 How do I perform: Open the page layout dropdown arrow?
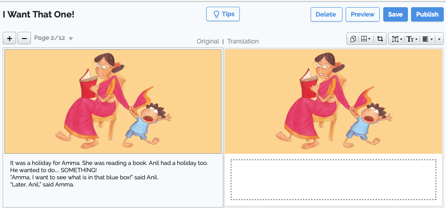coord(369,39)
